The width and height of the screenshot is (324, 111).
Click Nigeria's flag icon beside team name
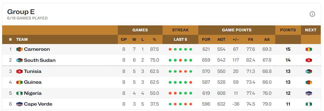pos(20,93)
